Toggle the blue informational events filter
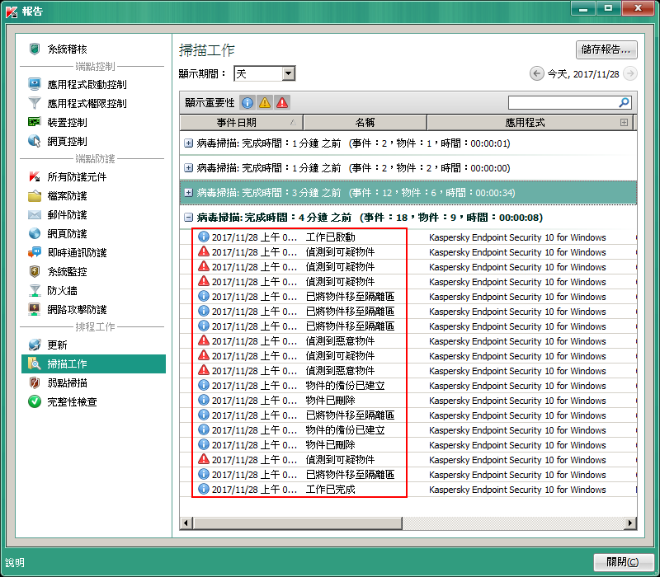This screenshot has height=577, width=660. click(247, 103)
